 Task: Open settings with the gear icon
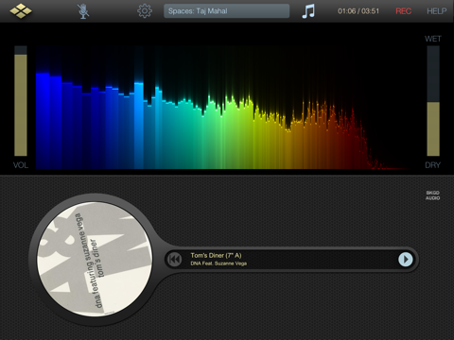click(x=145, y=11)
